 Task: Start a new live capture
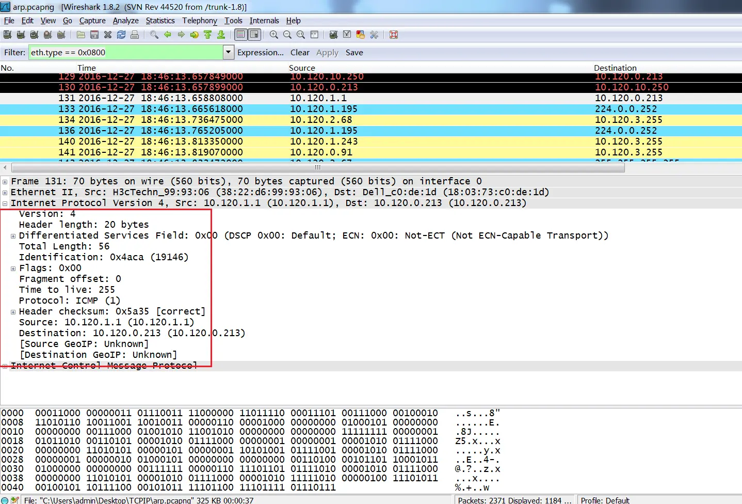(34, 35)
